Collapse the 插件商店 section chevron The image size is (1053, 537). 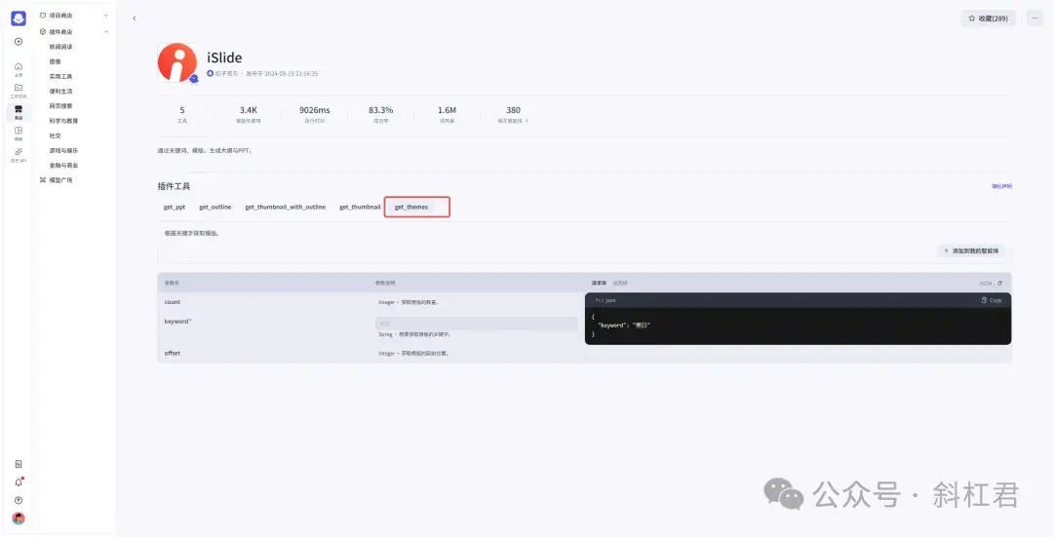point(106,31)
